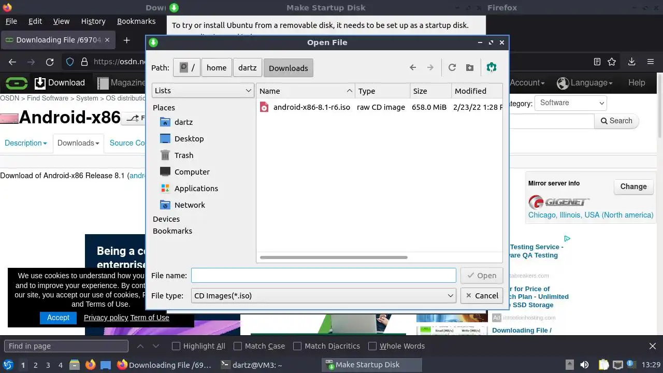Image resolution: width=663 pixels, height=373 pixels.
Task: Click the site padlock icon in address bar
Action: click(x=84, y=62)
